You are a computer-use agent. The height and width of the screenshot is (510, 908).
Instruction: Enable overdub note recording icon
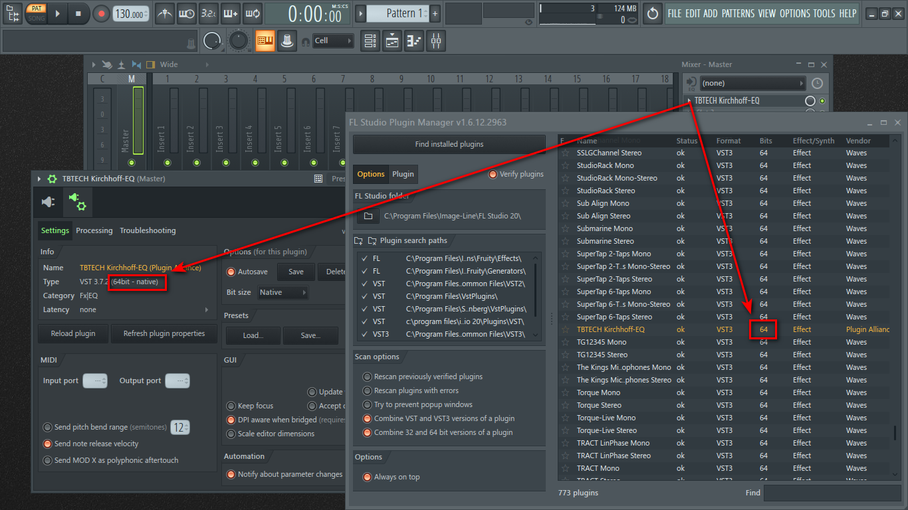coord(231,13)
